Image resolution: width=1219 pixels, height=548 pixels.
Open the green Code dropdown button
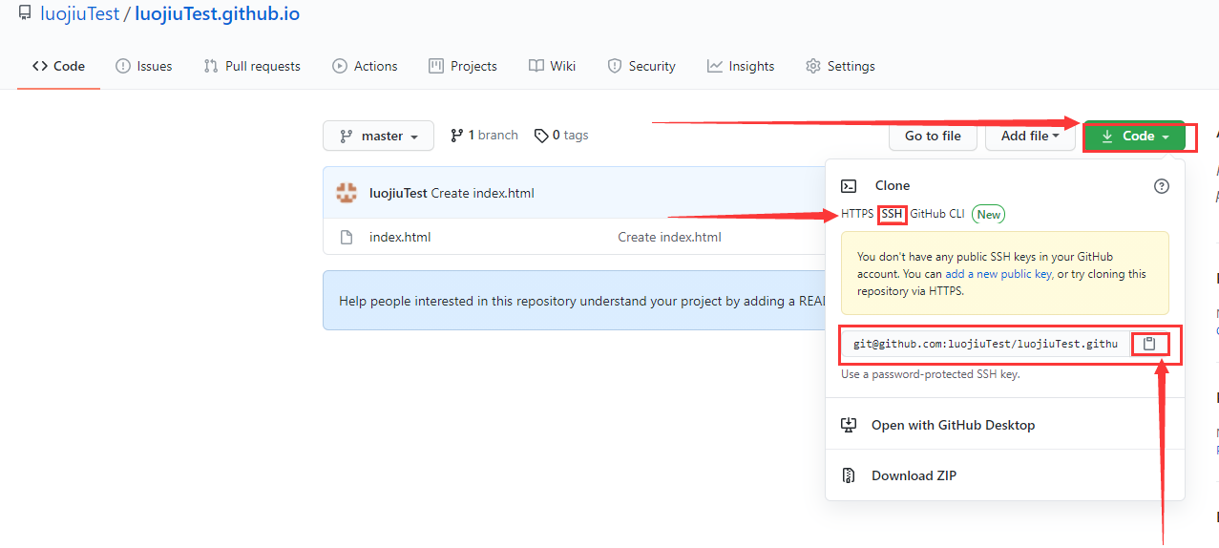(x=1134, y=137)
